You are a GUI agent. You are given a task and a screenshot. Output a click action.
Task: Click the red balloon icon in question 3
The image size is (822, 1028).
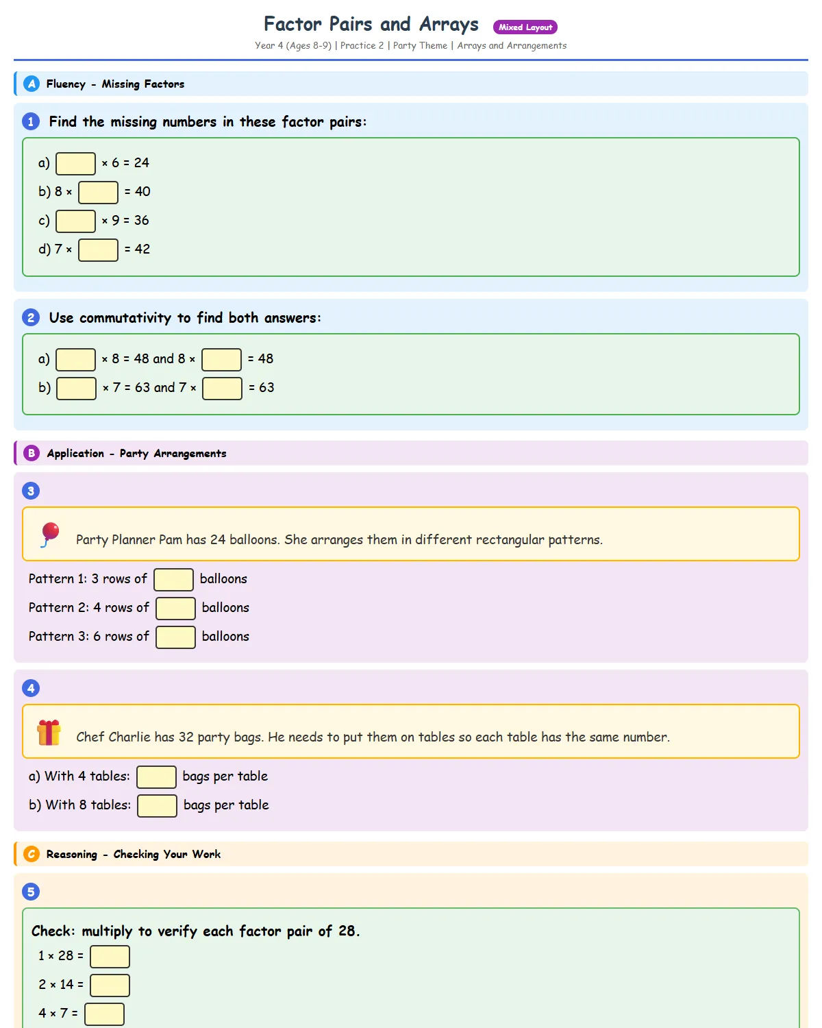49,535
